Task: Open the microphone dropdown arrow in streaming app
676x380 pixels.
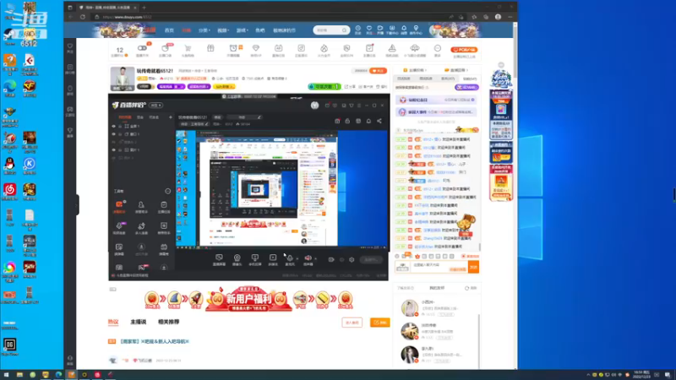Action: (x=297, y=258)
